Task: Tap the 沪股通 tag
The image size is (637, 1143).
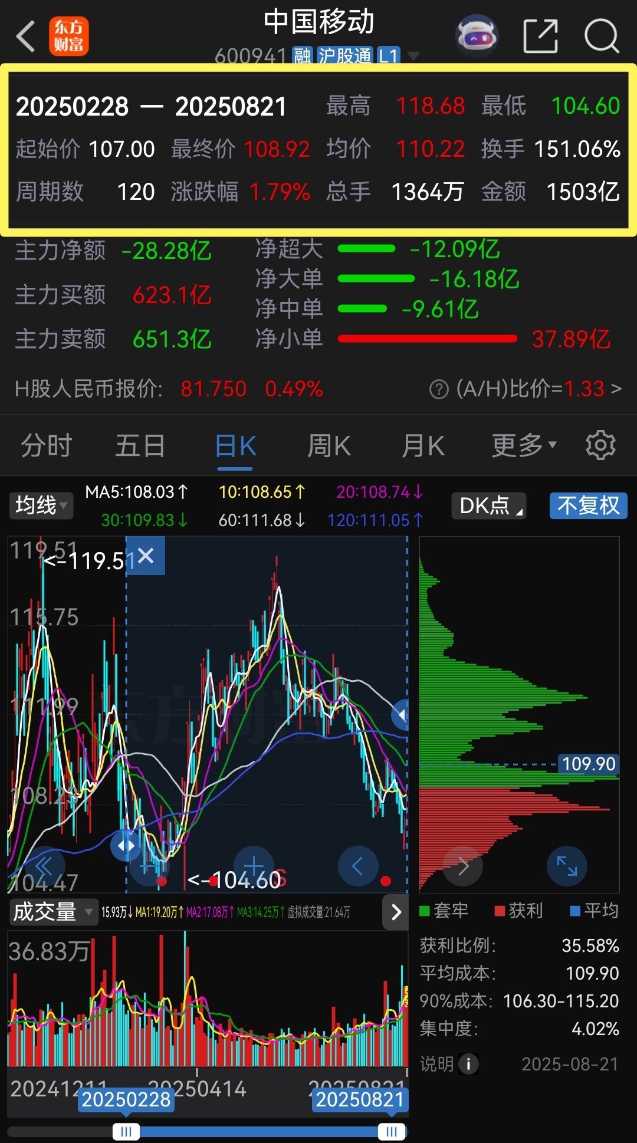Action: tap(345, 56)
